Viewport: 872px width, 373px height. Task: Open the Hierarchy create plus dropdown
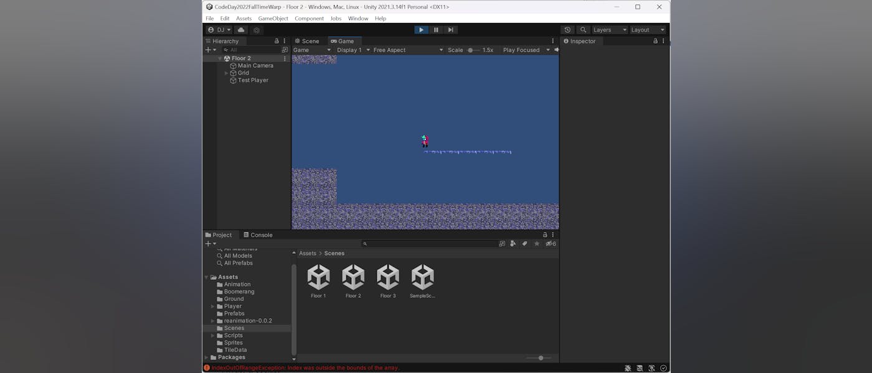click(x=211, y=50)
